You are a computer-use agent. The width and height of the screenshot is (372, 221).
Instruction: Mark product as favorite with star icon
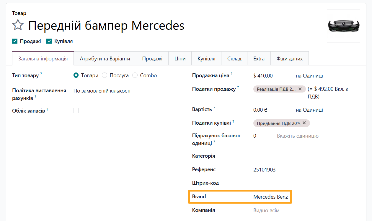click(18, 25)
